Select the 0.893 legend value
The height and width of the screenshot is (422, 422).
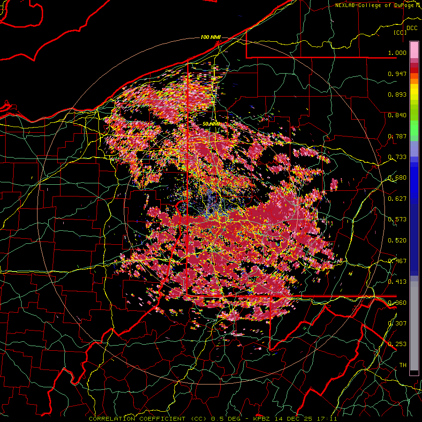tap(397, 94)
